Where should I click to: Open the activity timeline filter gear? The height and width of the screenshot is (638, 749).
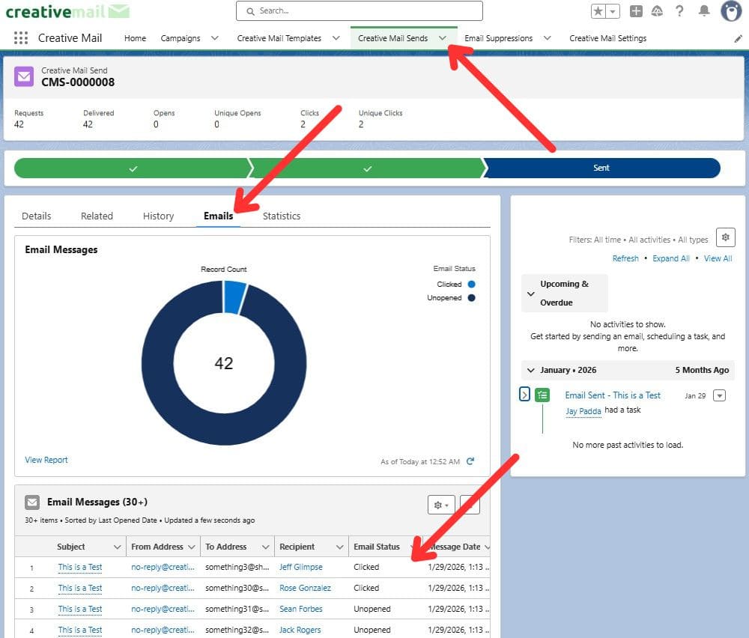point(725,237)
